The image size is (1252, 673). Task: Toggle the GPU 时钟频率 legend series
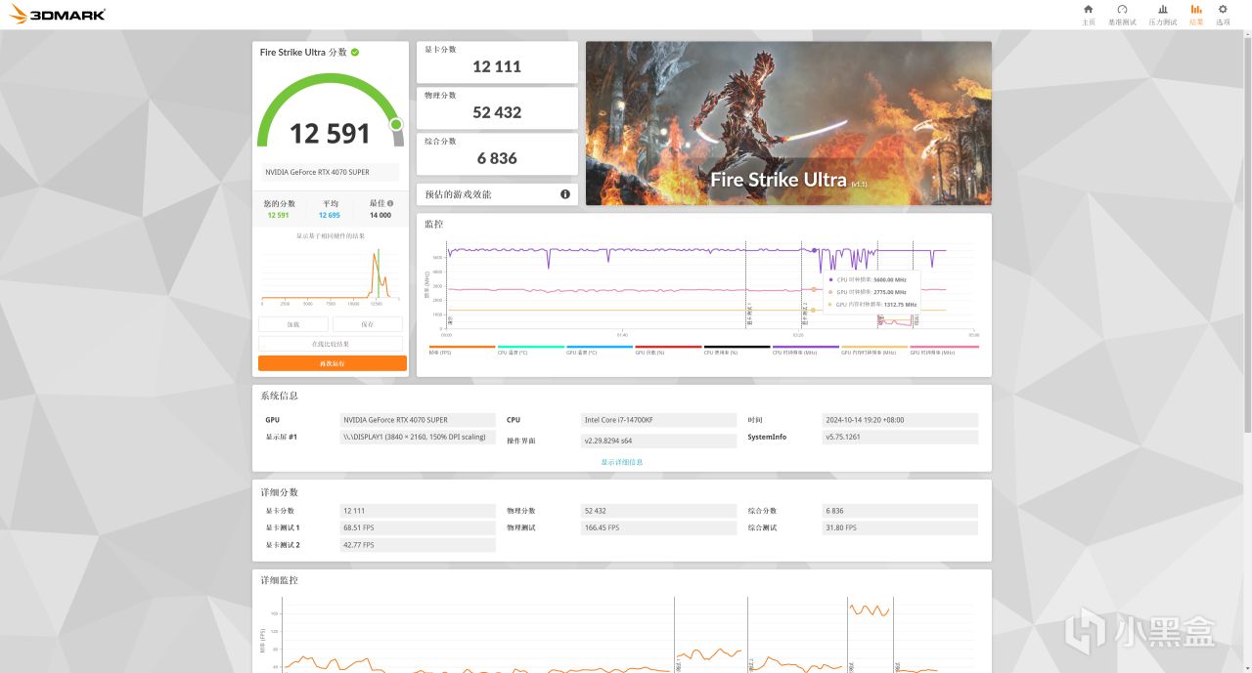click(x=944, y=349)
